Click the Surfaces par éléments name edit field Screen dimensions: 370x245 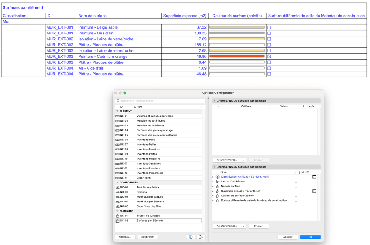(169, 221)
